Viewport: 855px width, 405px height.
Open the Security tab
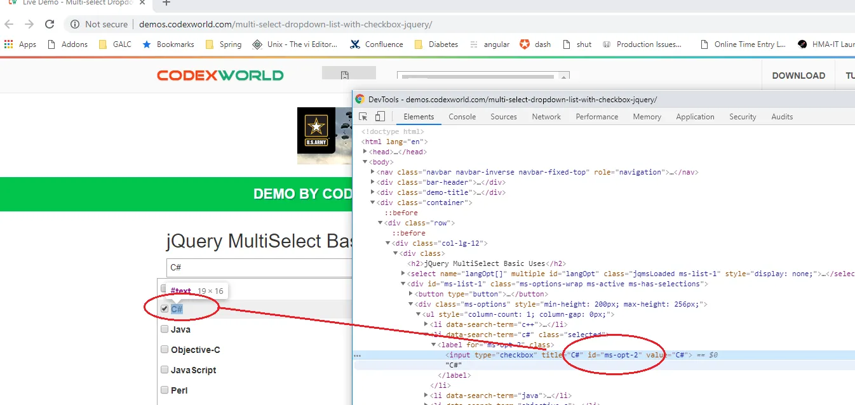pyautogui.click(x=743, y=117)
